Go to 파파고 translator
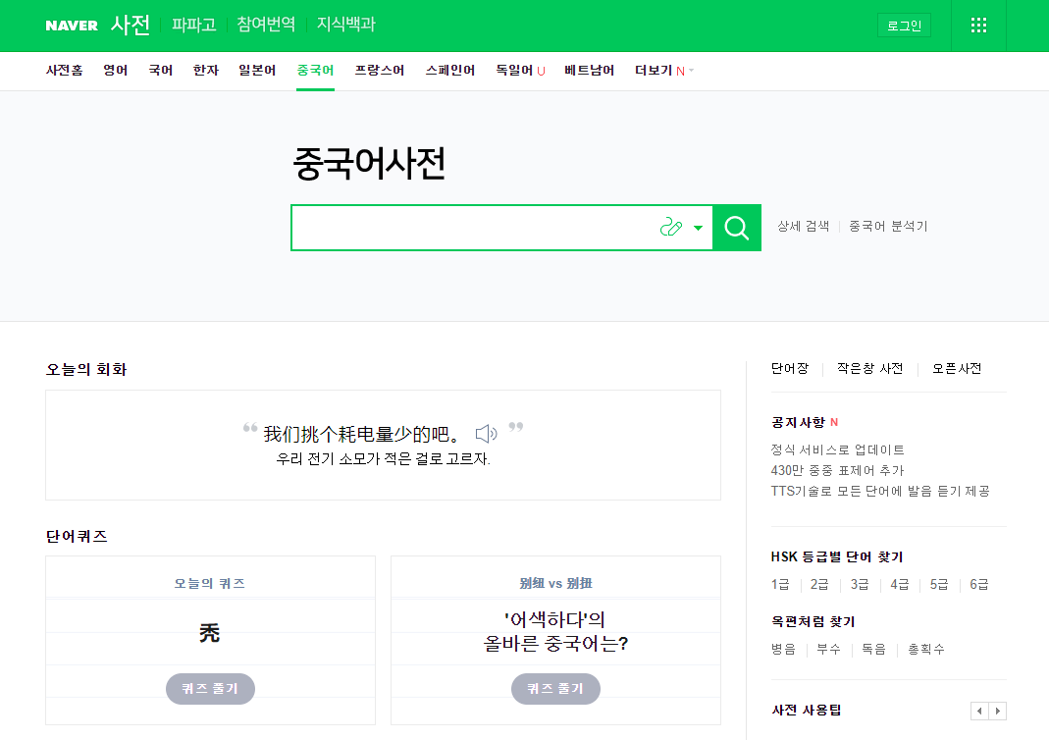1049x740 pixels. 194,25
